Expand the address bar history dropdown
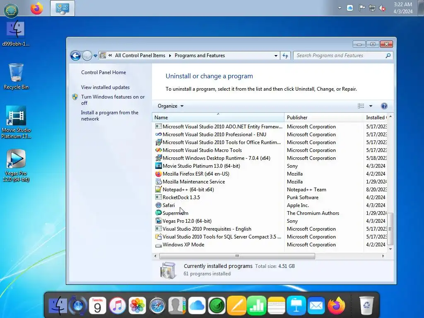Screen dimensions: 424x318 (276, 56)
